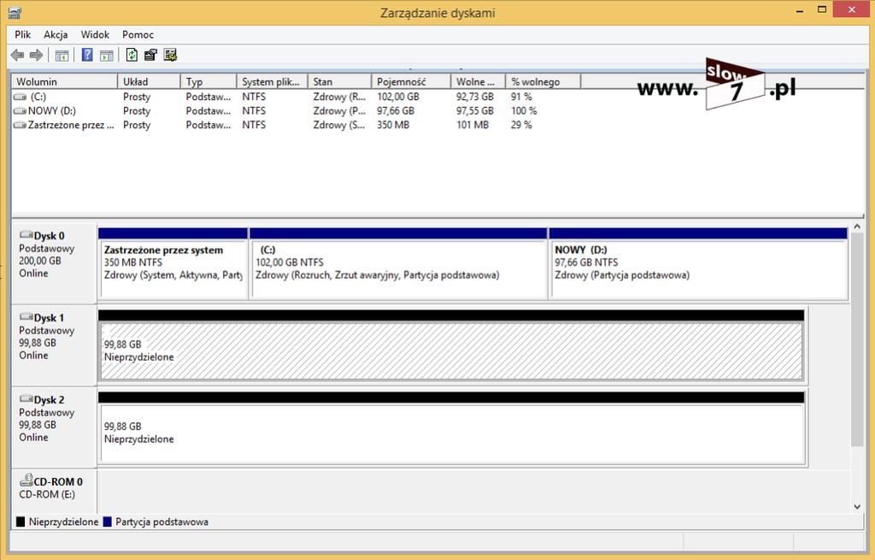Viewport: 875px width, 560px height.
Task: Sort by the Wolumin column header
Action: 64,81
